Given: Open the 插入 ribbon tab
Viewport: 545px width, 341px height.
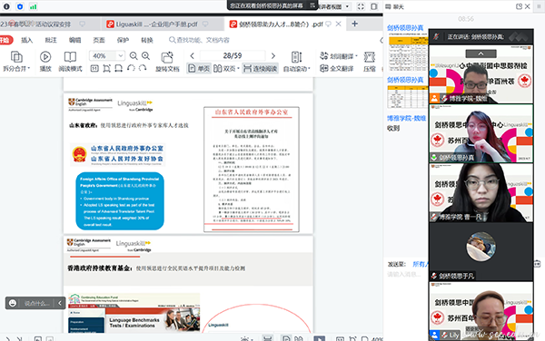Looking at the screenshot, I should pyautogui.click(x=27, y=40).
